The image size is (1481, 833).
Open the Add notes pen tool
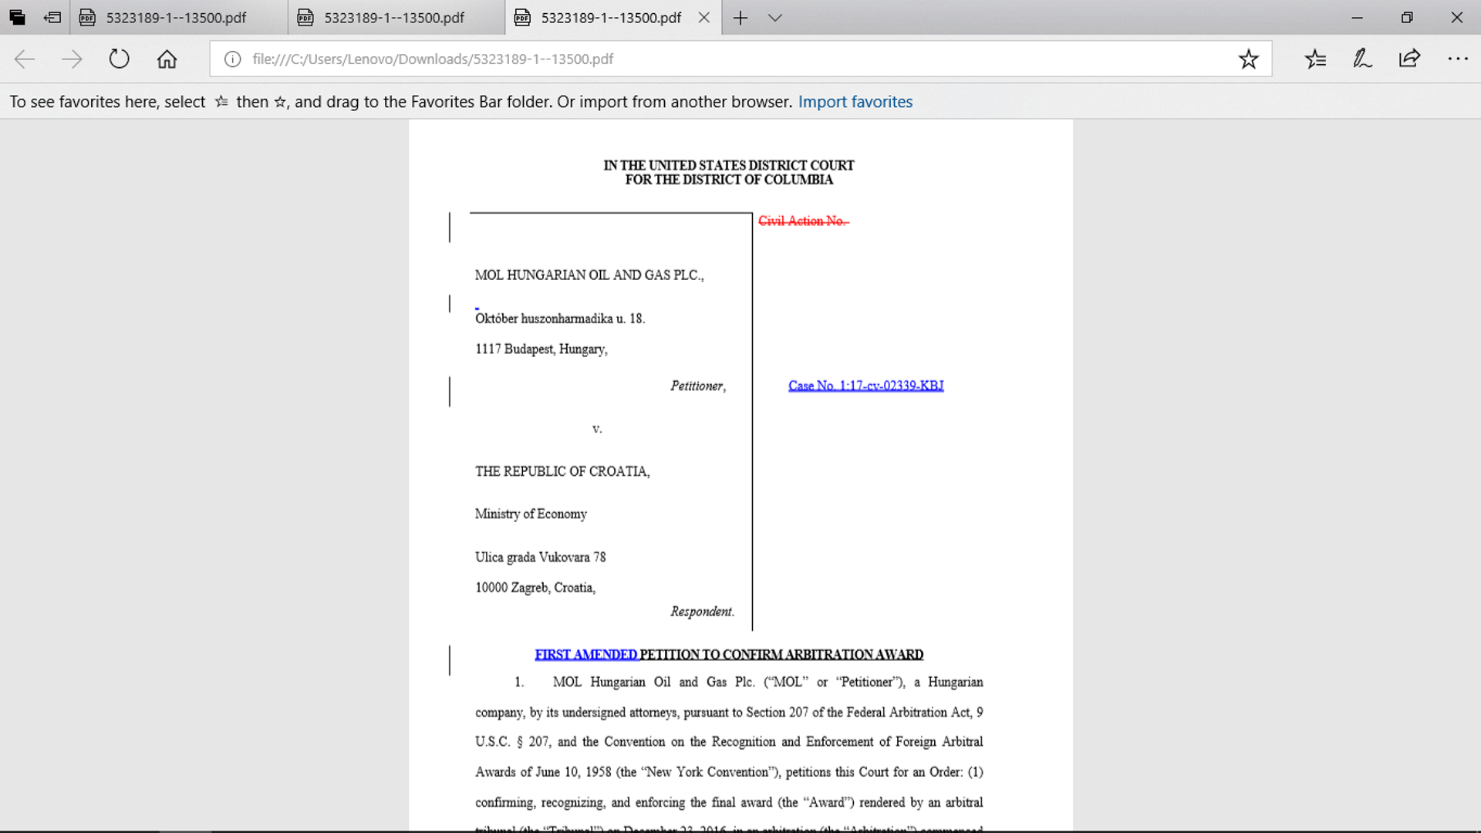(1362, 59)
